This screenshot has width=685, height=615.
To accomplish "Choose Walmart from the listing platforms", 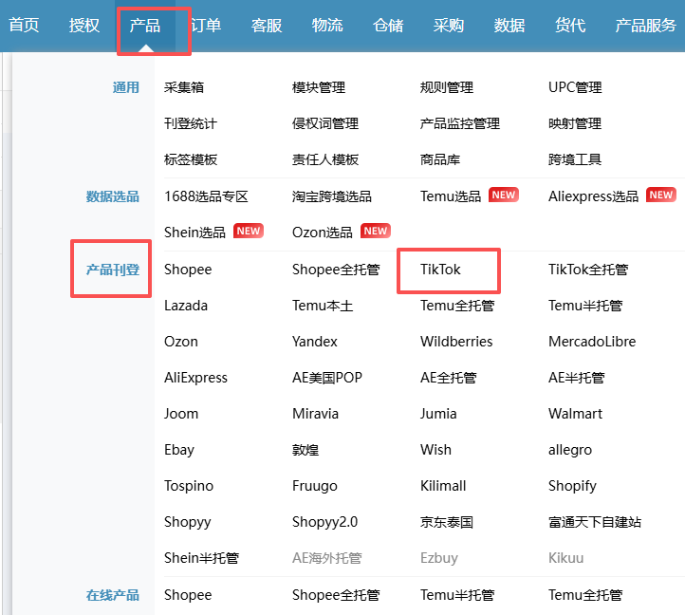I will pyautogui.click(x=574, y=414).
